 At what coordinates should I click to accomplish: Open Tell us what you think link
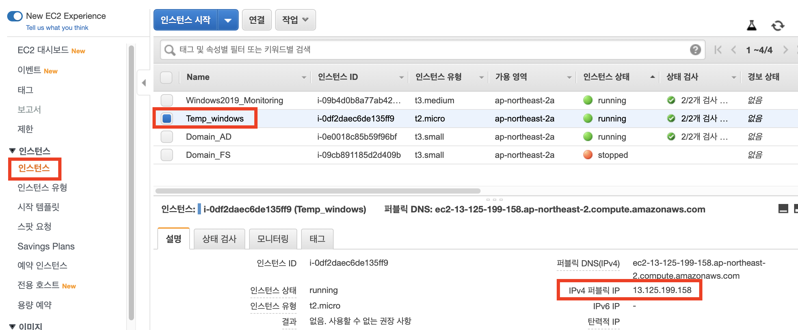[57, 28]
